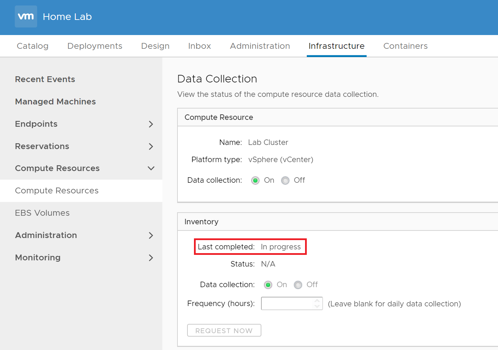This screenshot has width=498, height=350.
Task: Expand the Administration sidebar chevron
Action: click(151, 235)
